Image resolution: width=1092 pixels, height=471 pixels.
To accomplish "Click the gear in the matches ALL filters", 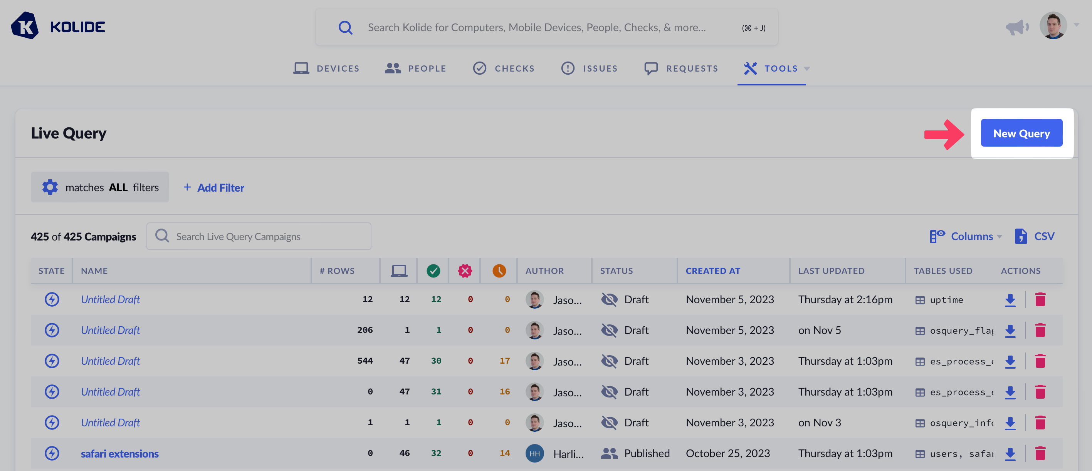I will 50,187.
